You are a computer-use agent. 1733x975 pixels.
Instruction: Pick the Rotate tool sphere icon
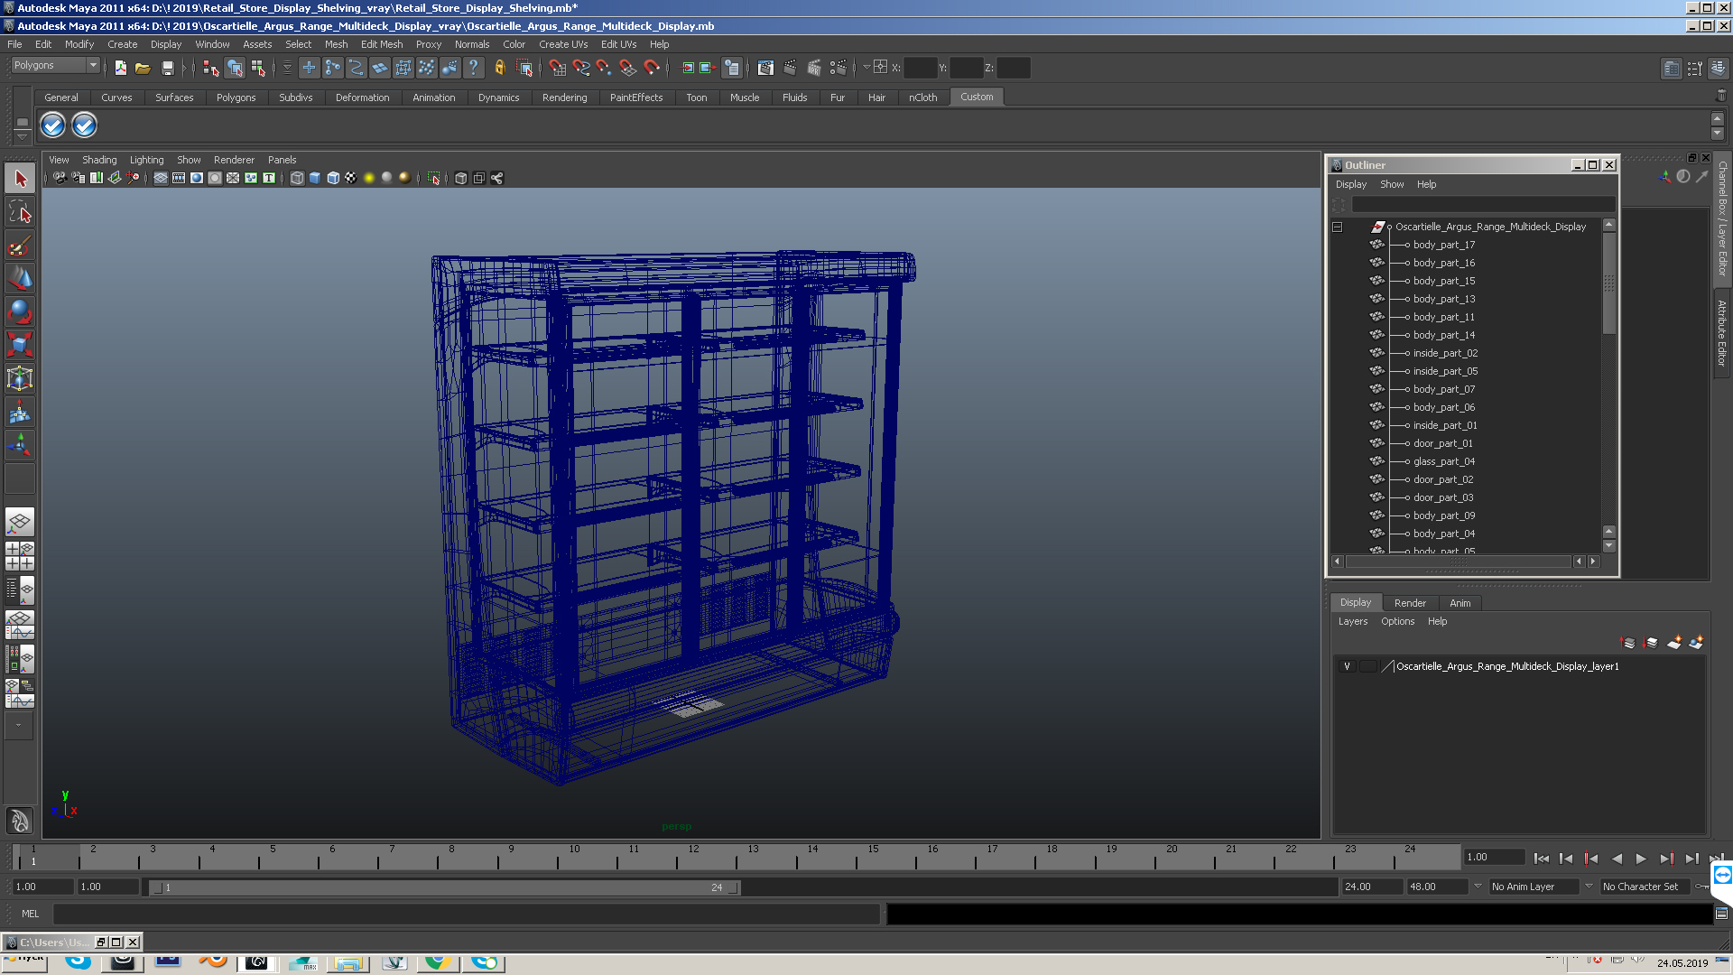pos(20,311)
